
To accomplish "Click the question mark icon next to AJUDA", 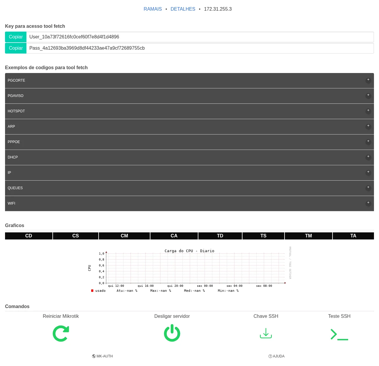I will (270, 356).
